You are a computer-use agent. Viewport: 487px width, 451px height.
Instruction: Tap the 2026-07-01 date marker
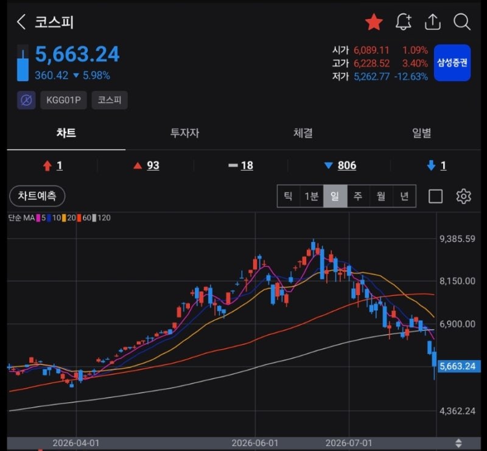pyautogui.click(x=349, y=443)
